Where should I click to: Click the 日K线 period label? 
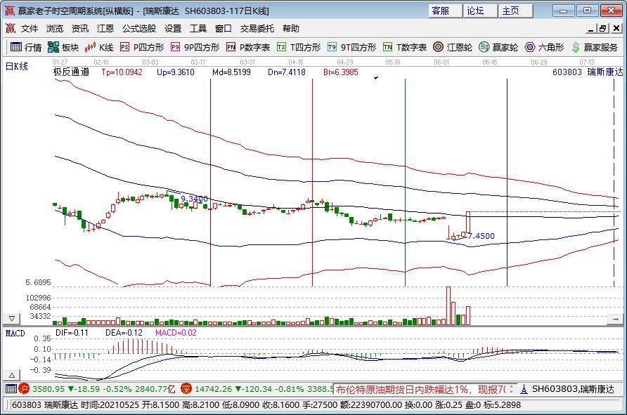(17, 67)
